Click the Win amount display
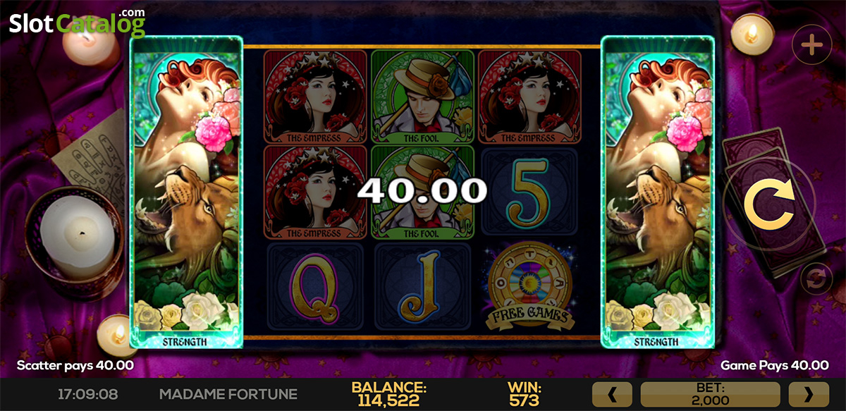The height and width of the screenshot is (411, 846). 524,395
